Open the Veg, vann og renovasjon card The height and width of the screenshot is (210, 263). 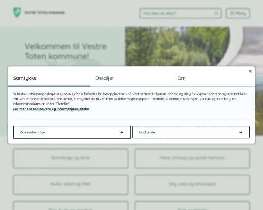click(192, 185)
